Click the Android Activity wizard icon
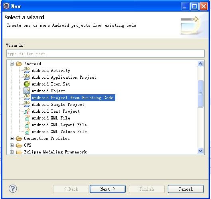The image size is (211, 199). point(27,70)
